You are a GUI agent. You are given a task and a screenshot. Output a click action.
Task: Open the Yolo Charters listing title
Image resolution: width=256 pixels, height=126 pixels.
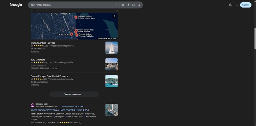[x=38, y=59]
